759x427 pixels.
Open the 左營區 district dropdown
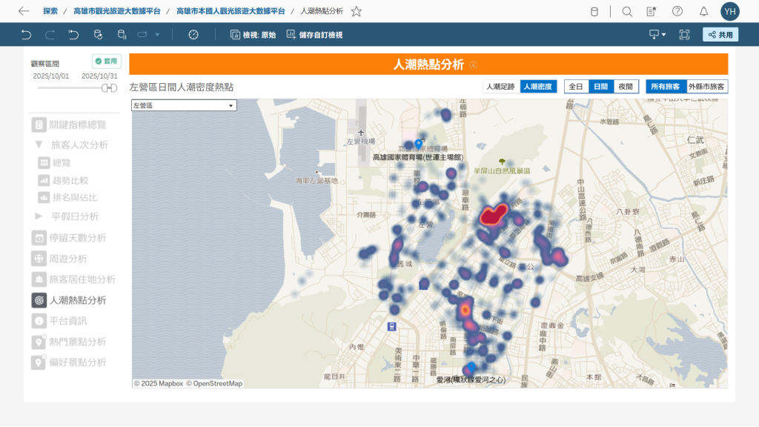[x=183, y=106]
